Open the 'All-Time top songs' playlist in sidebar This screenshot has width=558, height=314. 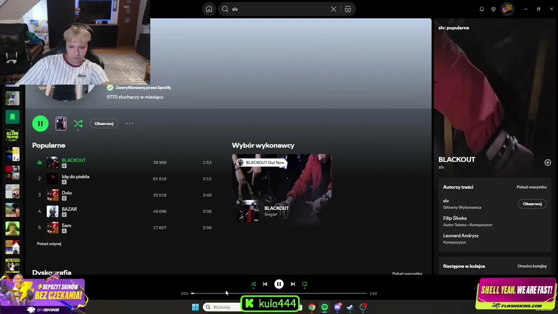click(12, 135)
